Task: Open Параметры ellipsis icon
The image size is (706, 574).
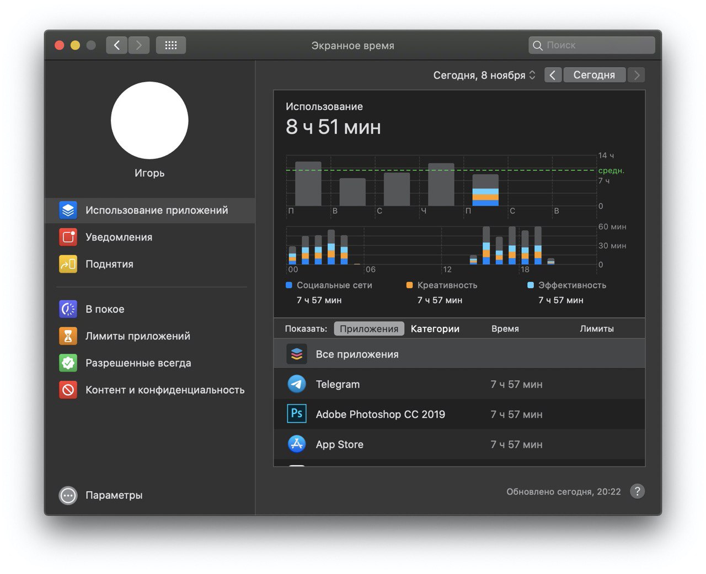Action: pos(68,496)
